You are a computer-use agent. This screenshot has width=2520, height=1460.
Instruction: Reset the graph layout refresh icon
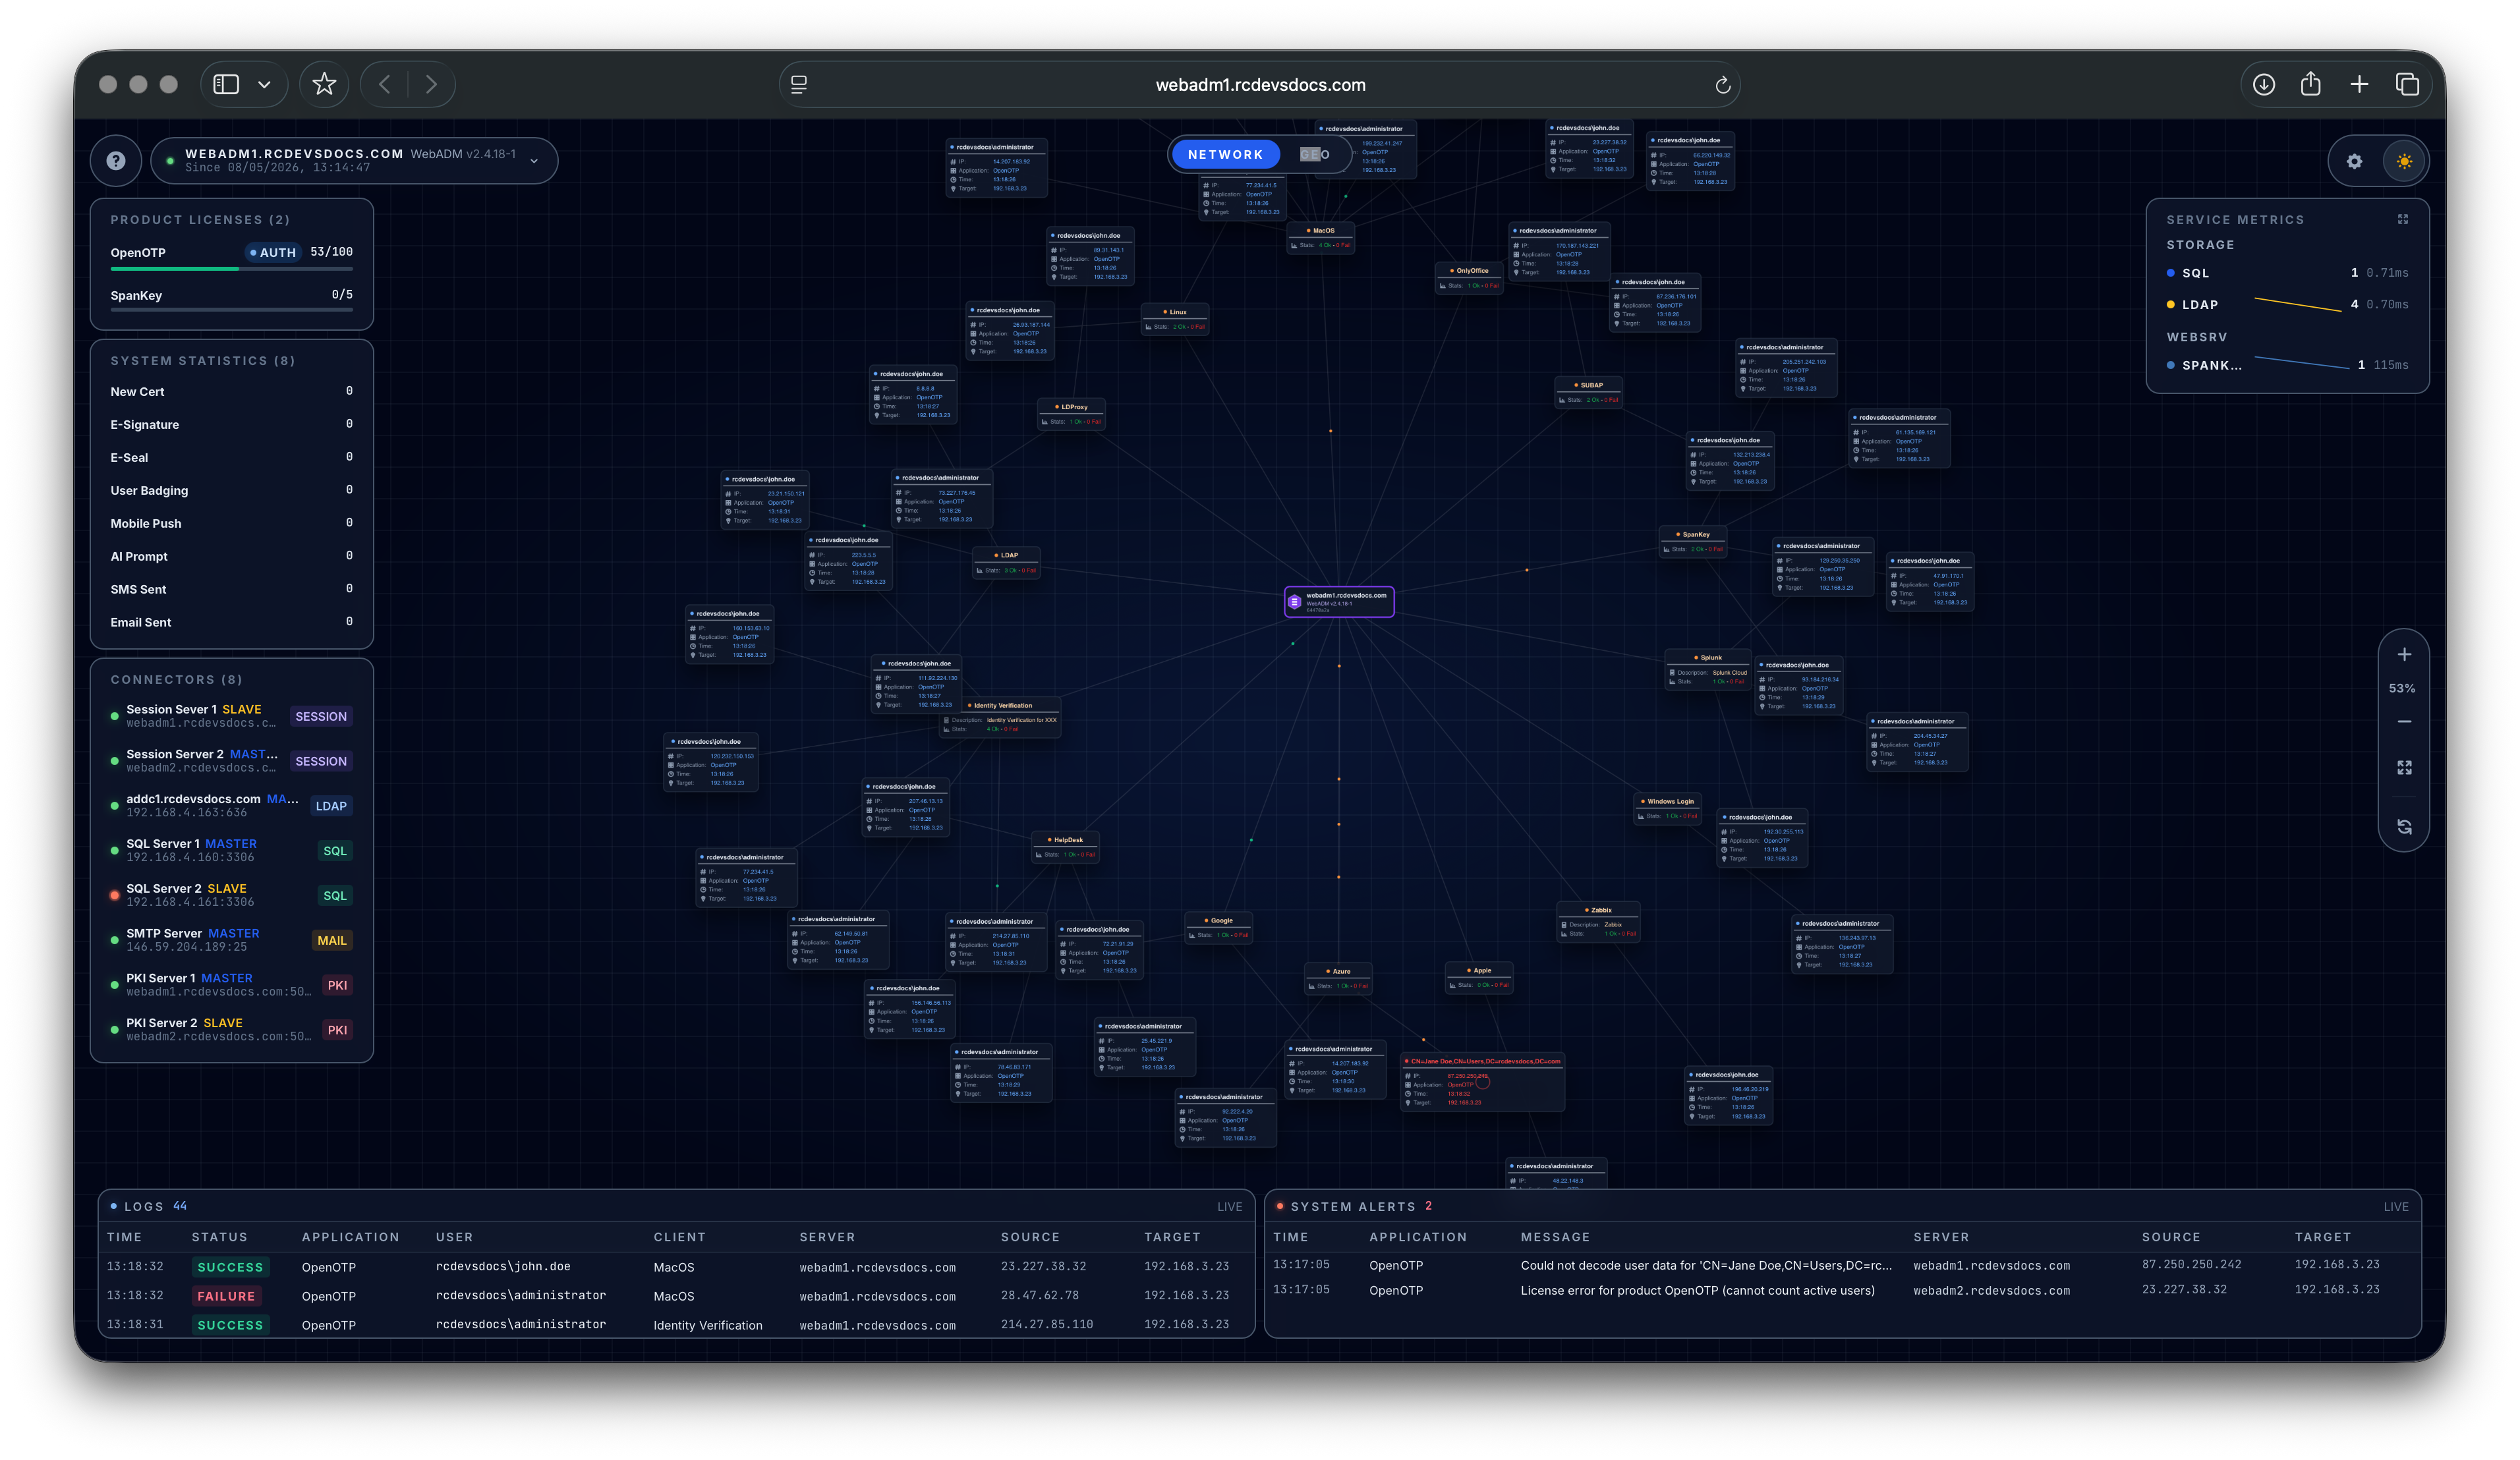coord(2404,826)
